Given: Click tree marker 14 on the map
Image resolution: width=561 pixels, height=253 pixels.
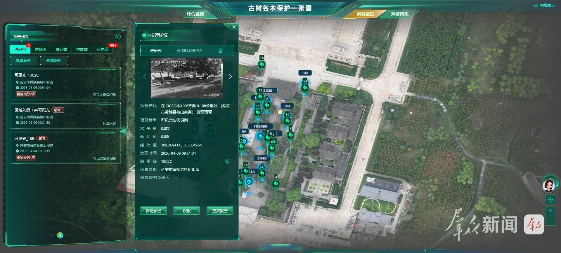Looking at the screenshot, I should point(305,87).
